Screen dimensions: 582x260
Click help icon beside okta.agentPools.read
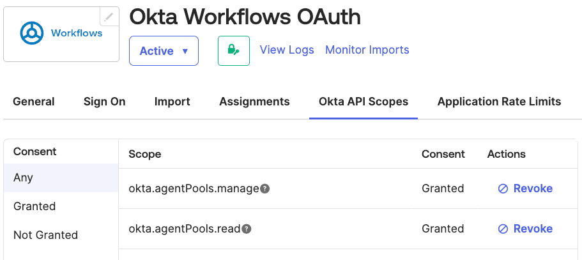click(x=247, y=229)
